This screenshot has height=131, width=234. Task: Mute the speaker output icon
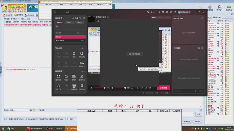(x=112, y=88)
